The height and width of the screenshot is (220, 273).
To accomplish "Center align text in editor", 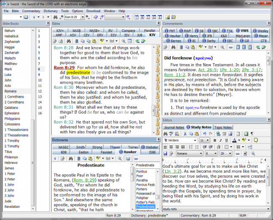I will 171,147.
